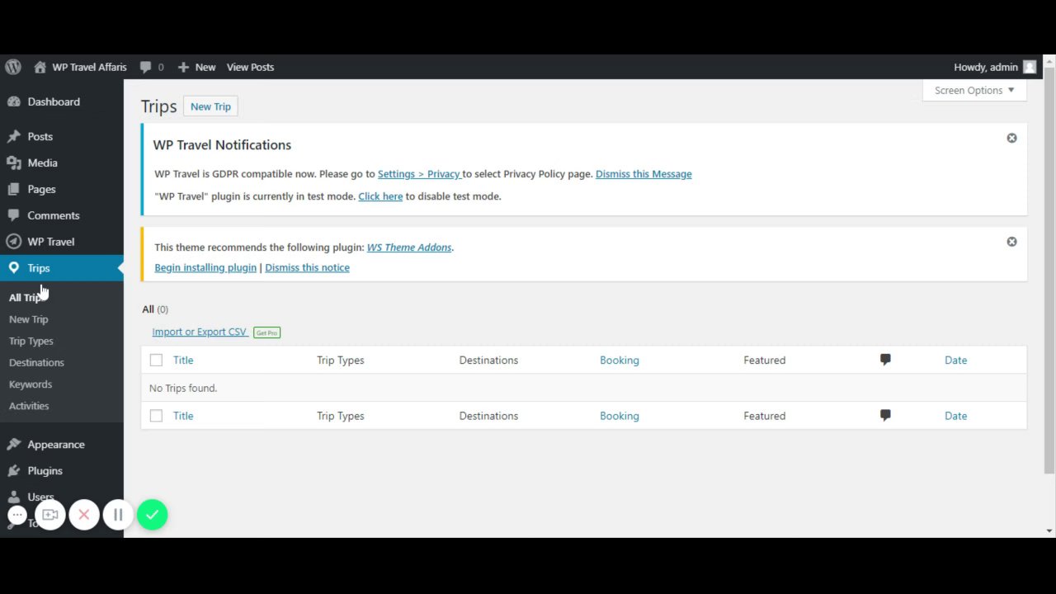The image size is (1056, 594).
Task: Tick the select-all checkbox in table header
Action: point(156,360)
